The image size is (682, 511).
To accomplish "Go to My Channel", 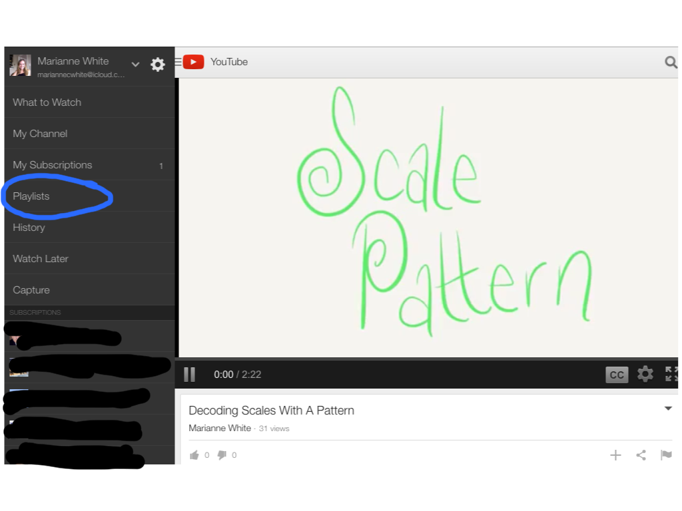I will [90, 133].
